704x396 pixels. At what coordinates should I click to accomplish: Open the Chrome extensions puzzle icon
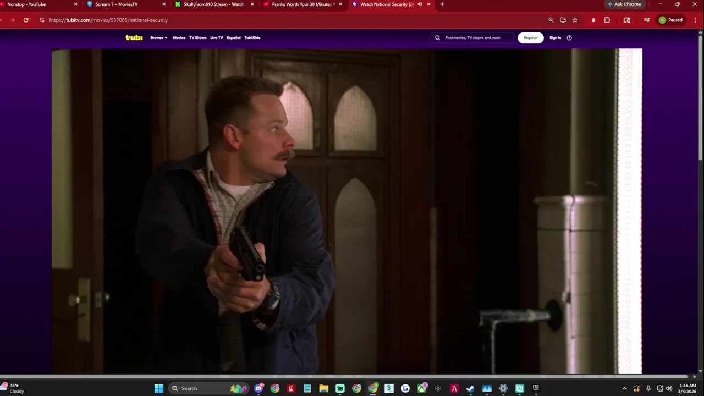[x=607, y=20]
